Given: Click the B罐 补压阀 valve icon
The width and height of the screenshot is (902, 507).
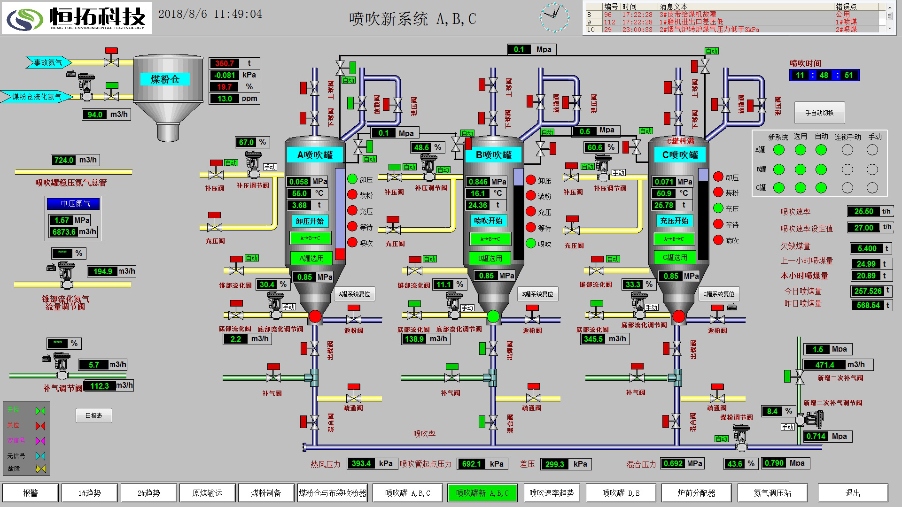Looking at the screenshot, I should (395, 173).
